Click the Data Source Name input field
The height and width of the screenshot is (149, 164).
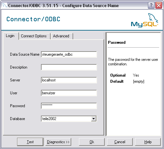coord(69,54)
